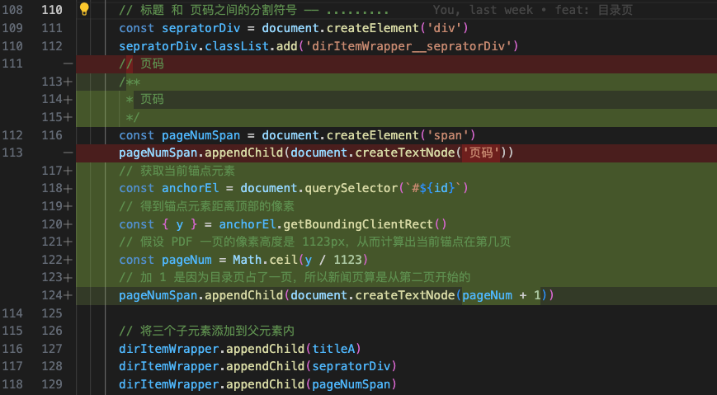This screenshot has width=717, height=395.
Task: Click original line number 113 for deleted line
Action: (12, 153)
